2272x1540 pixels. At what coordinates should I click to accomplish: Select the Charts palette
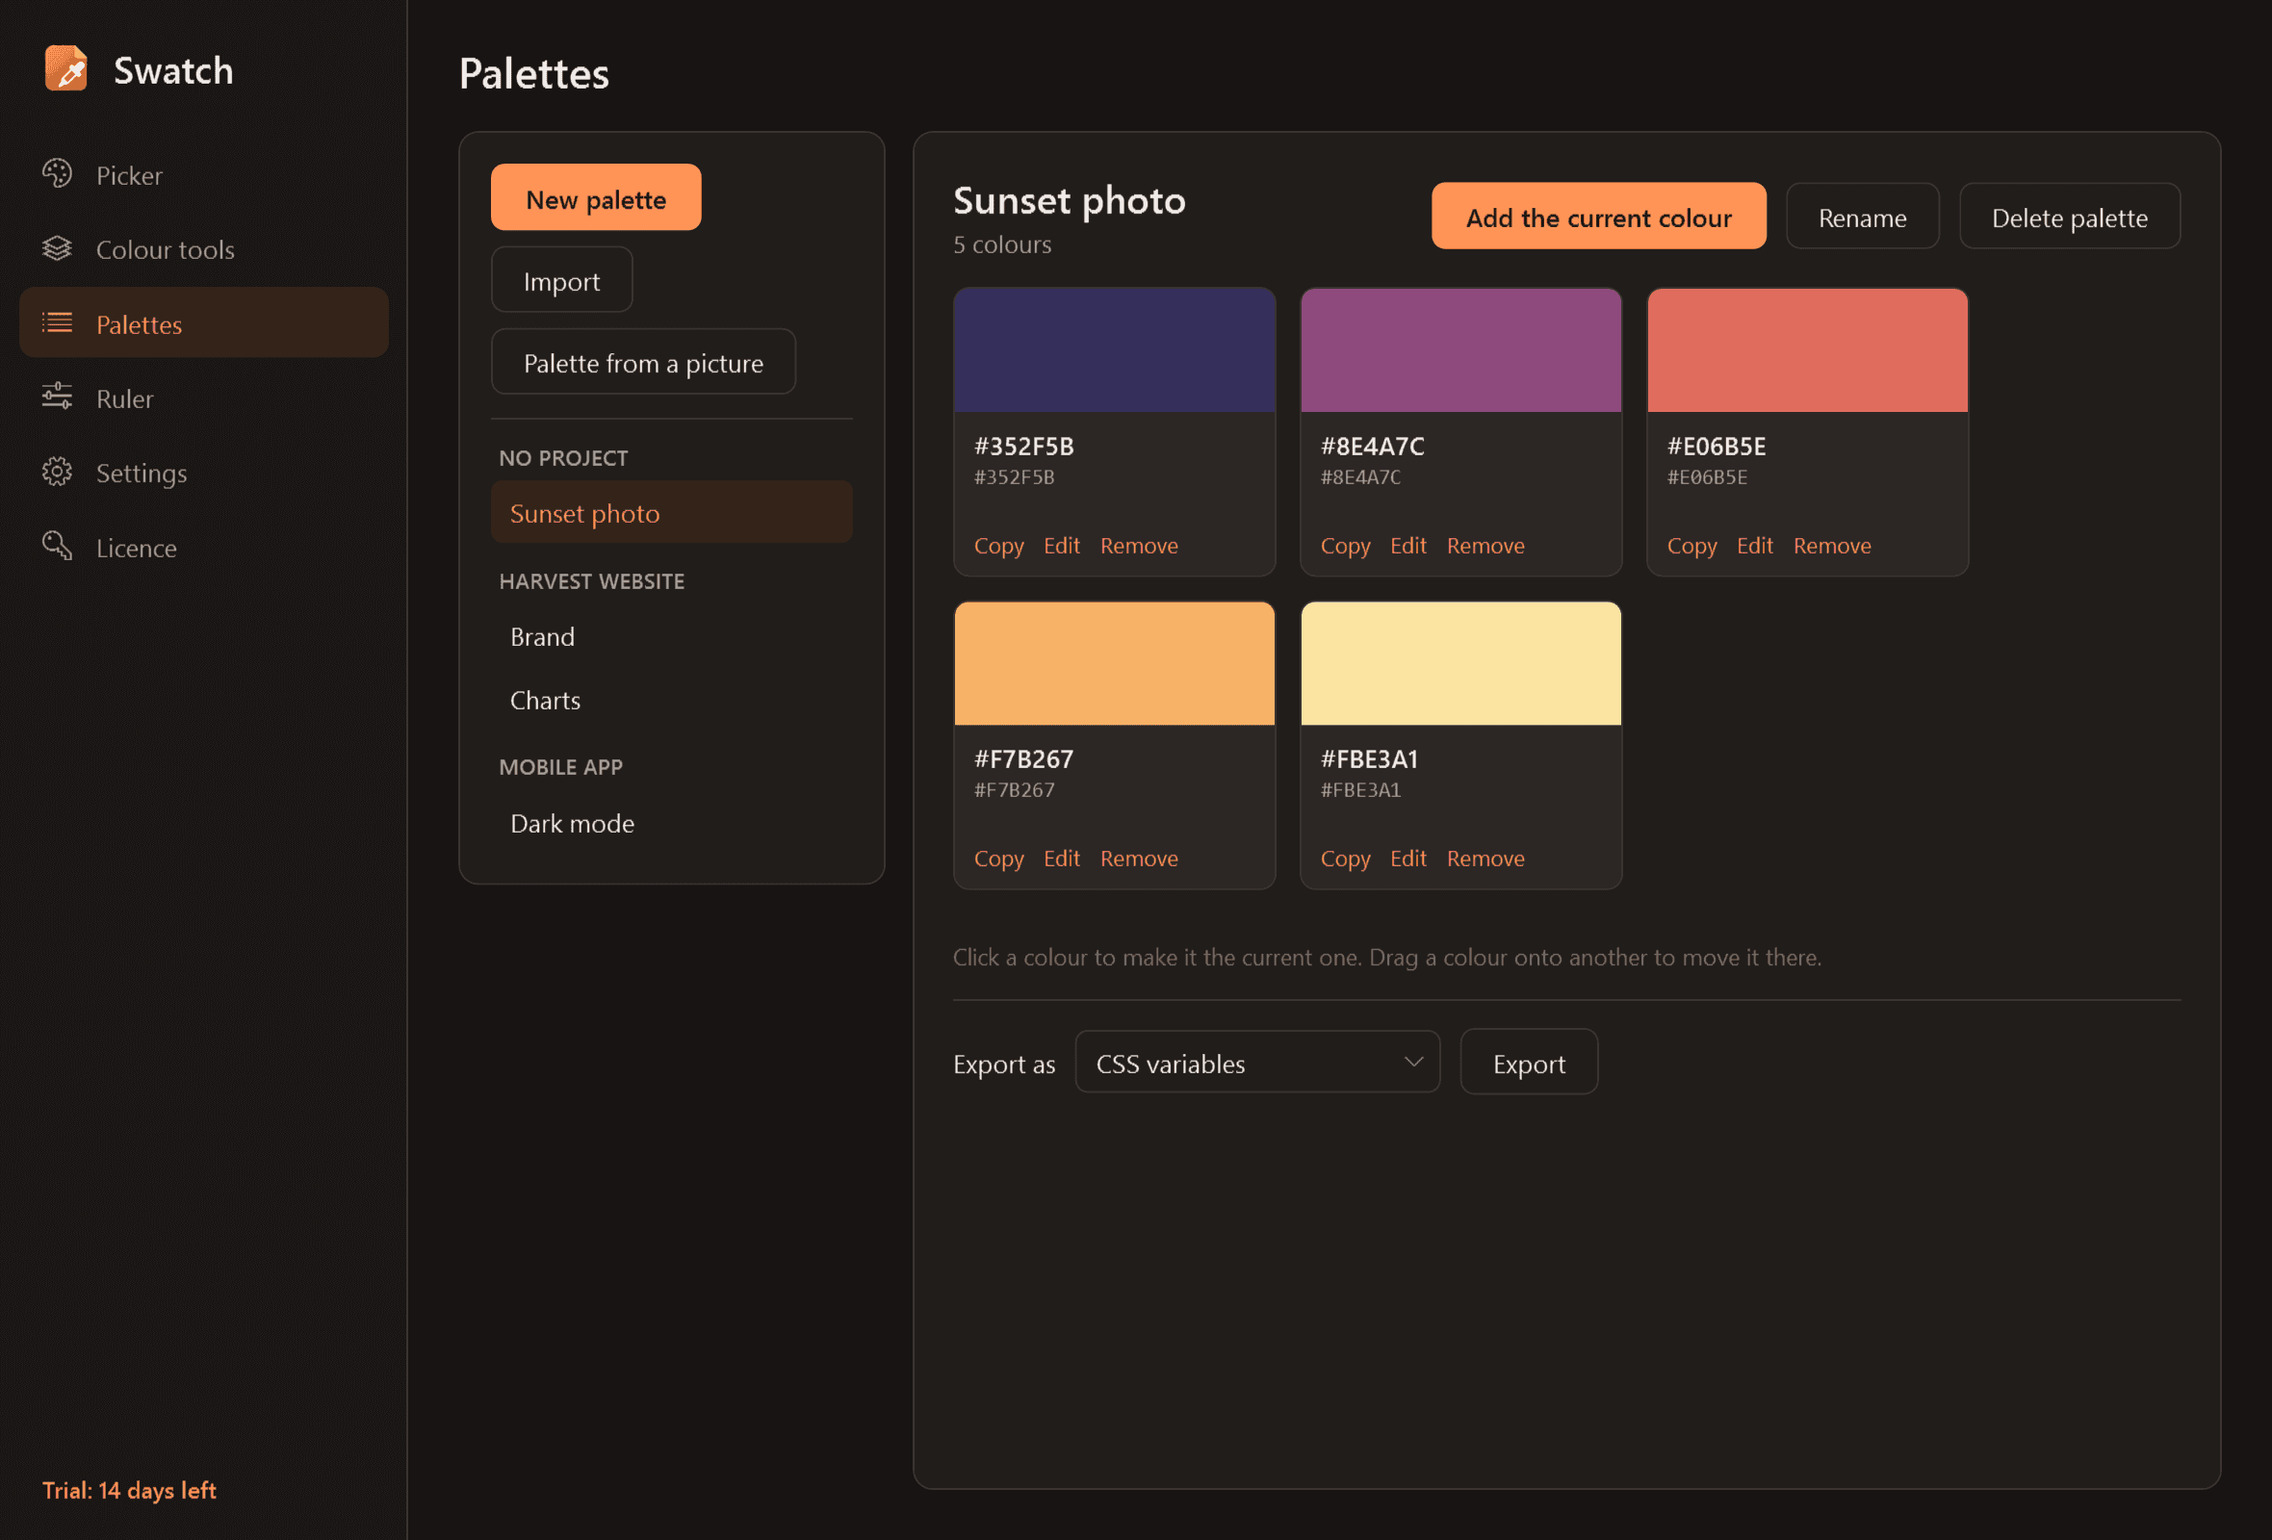coord(672,700)
